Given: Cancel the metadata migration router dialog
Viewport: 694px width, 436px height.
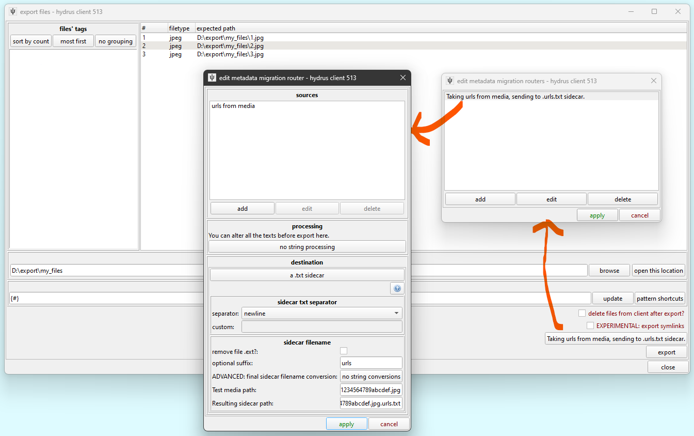Looking at the screenshot, I should tap(389, 424).
